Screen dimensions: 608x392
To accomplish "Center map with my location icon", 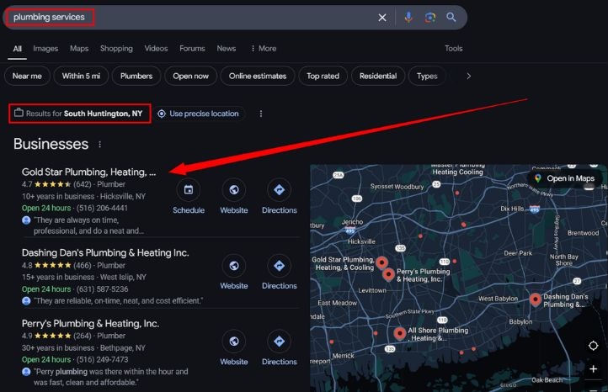I will pyautogui.click(x=594, y=346).
